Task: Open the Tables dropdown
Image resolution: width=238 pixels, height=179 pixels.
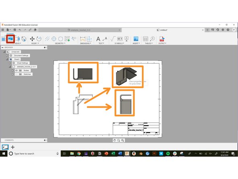Action: (x=149, y=44)
